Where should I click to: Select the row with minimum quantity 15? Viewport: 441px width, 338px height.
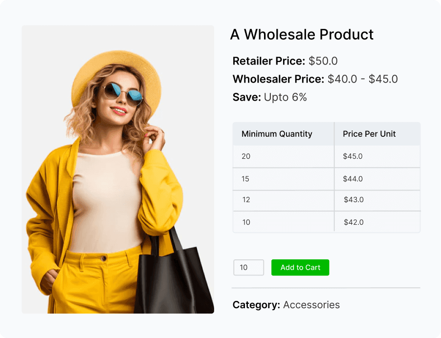point(327,179)
